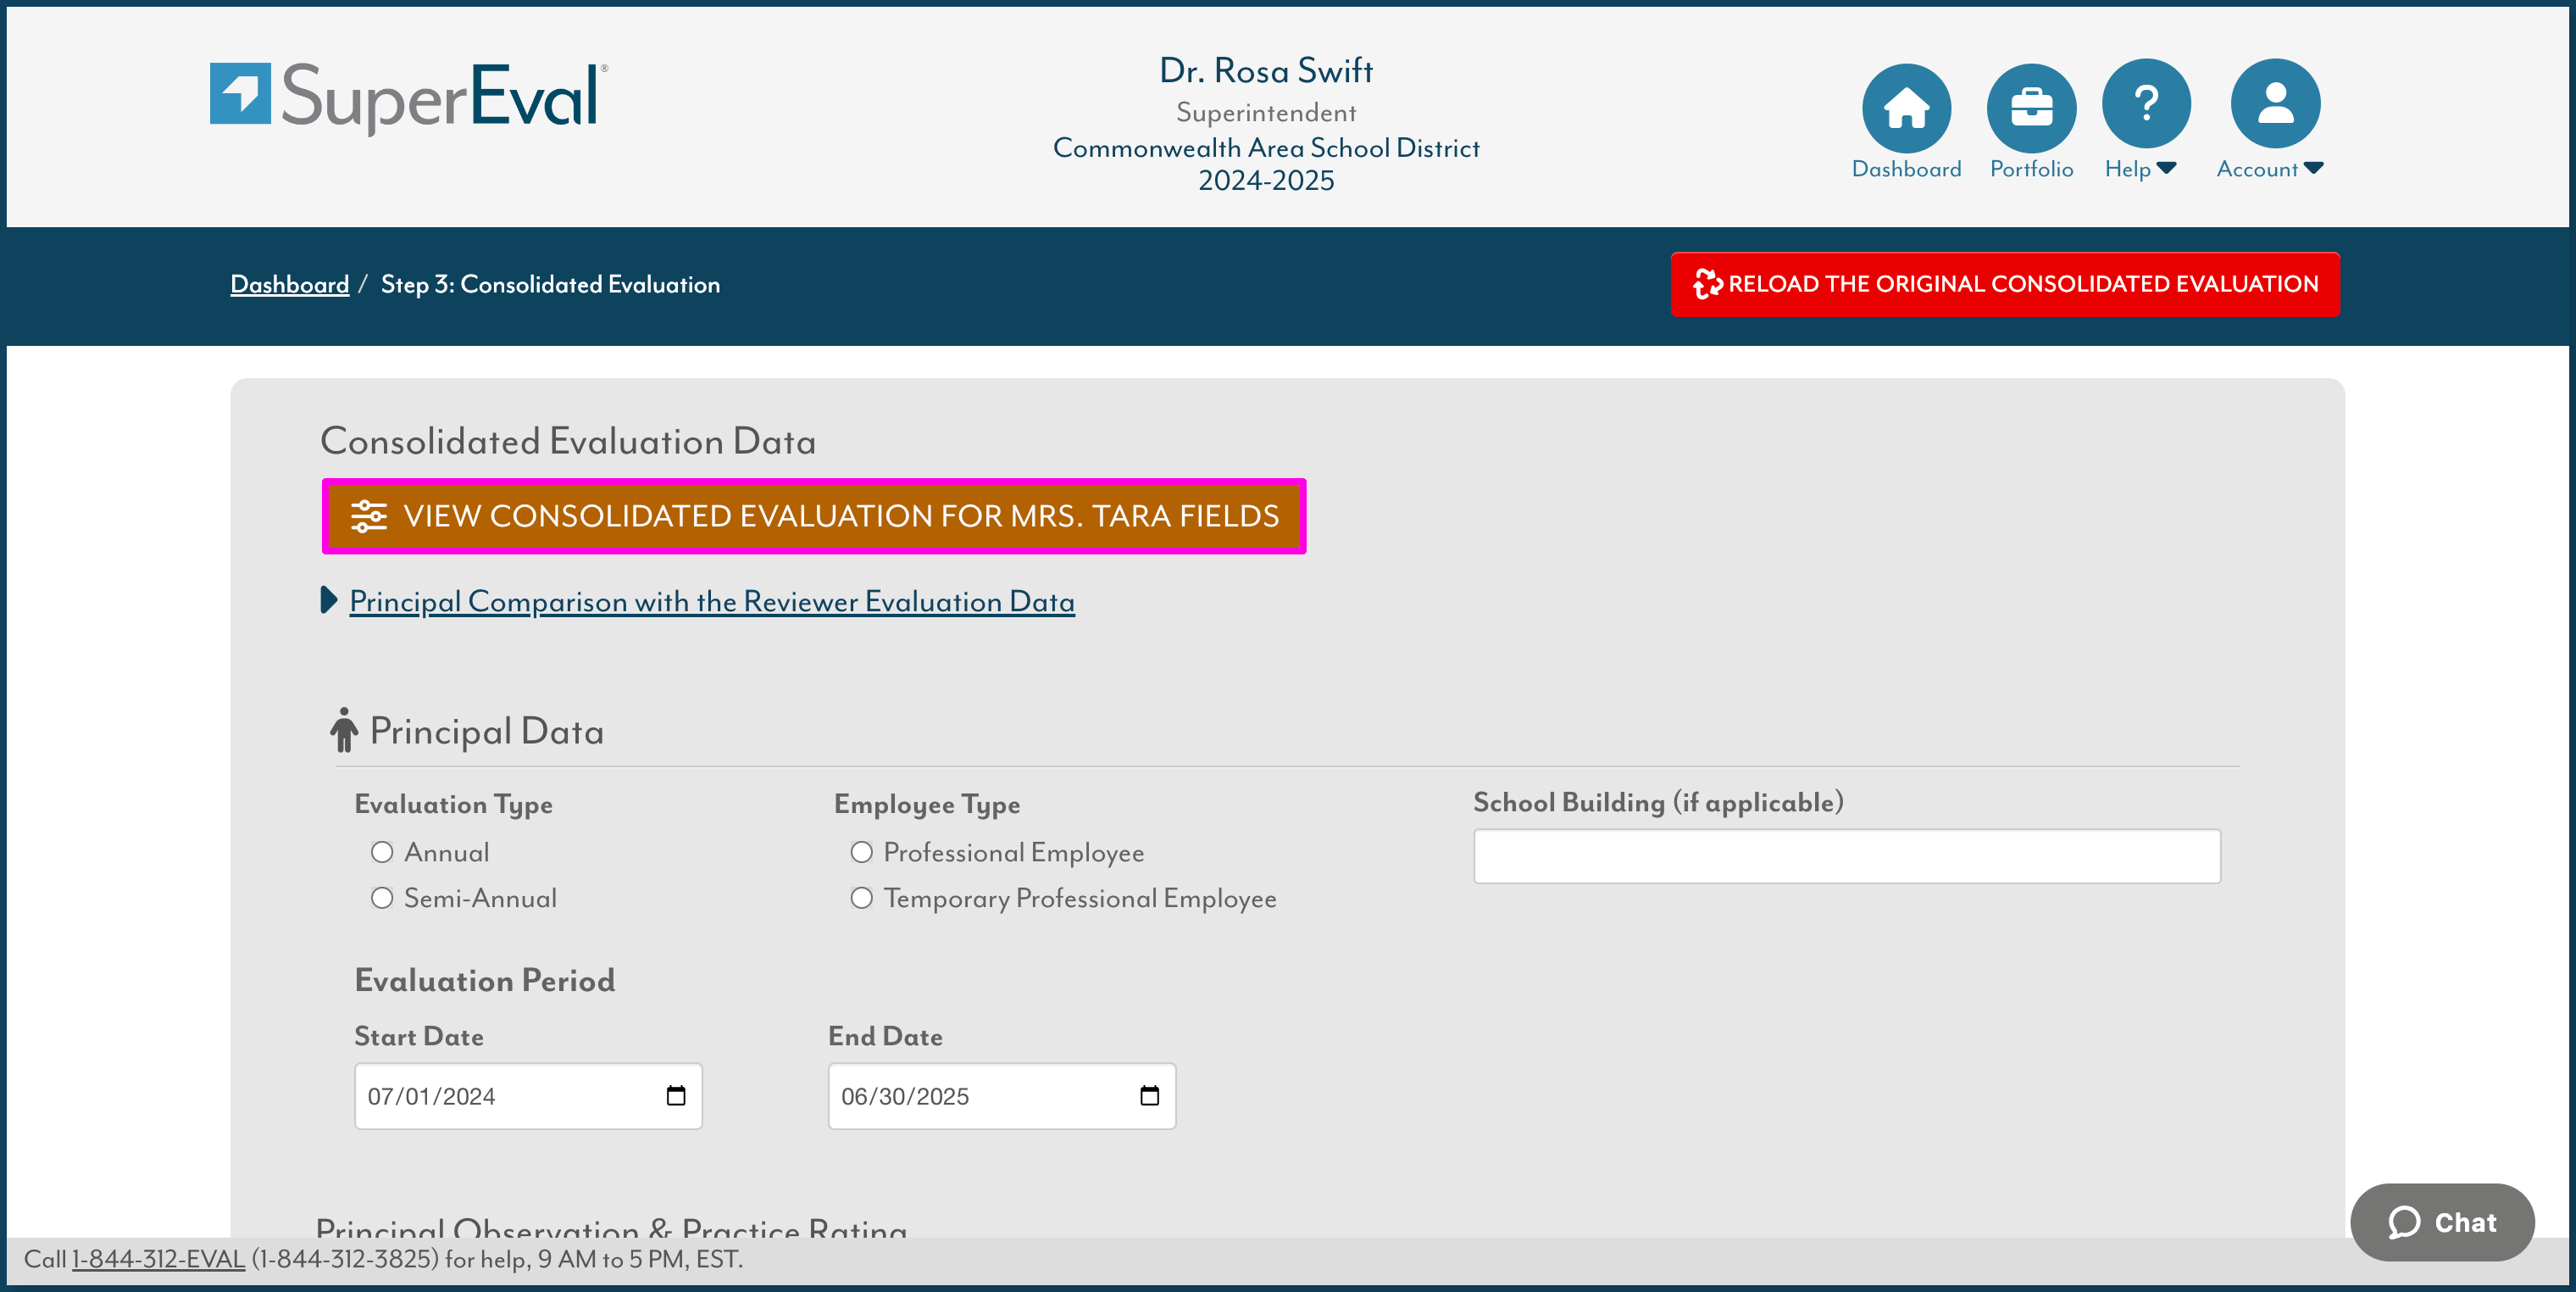
Task: Open Principal Comparison with Reviewer Evaluation Data link
Action: pos(711,601)
